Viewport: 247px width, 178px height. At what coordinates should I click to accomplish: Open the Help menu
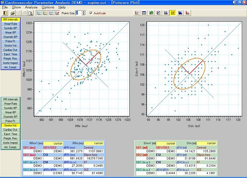[x=62, y=7]
